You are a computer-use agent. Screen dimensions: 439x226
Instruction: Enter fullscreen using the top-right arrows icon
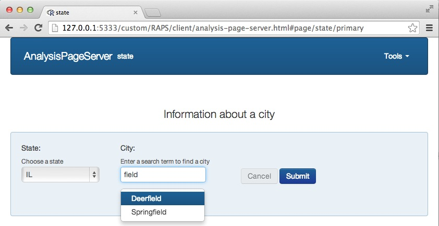[x=430, y=8]
